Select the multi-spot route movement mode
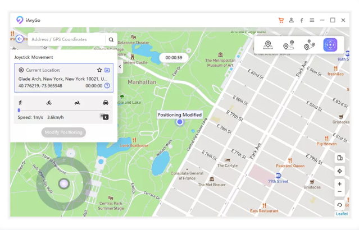Image resolution: width=359 pixels, height=230 pixels. click(x=309, y=45)
